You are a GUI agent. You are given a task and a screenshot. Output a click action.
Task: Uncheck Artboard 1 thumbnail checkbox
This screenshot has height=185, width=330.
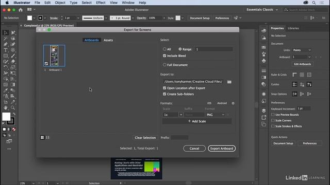tap(46, 64)
